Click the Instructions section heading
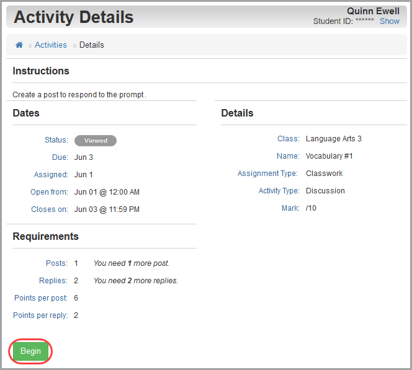 click(x=41, y=71)
